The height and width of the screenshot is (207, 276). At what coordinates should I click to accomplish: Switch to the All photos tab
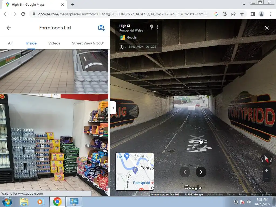[x=10, y=43]
